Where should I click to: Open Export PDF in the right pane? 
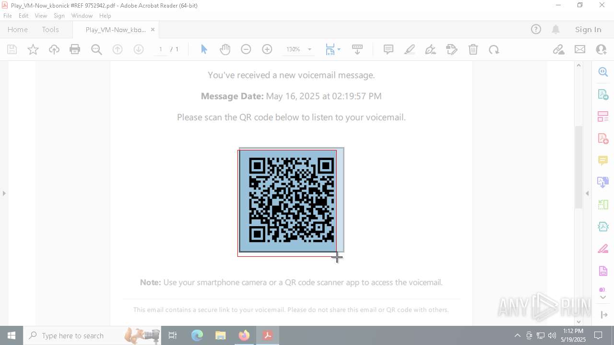pos(603,94)
